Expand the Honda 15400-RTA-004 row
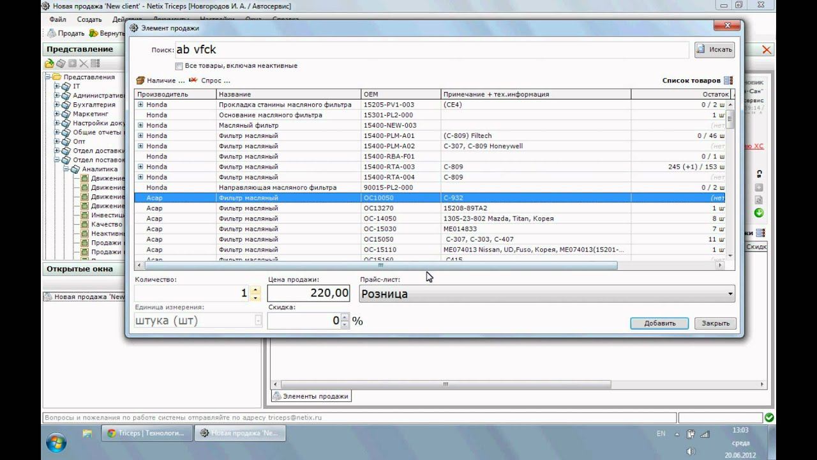This screenshot has width=817, height=460. point(140,177)
